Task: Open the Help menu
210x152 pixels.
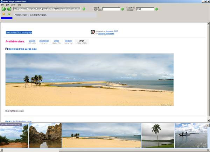Action: coord(19,5)
